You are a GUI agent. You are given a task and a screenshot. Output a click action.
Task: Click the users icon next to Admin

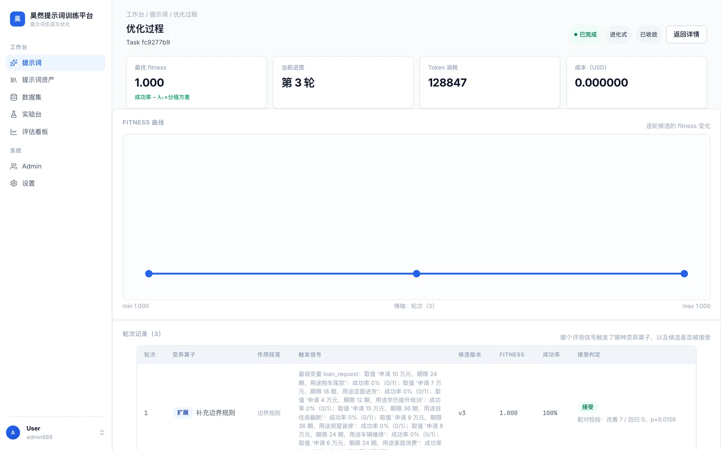click(14, 166)
